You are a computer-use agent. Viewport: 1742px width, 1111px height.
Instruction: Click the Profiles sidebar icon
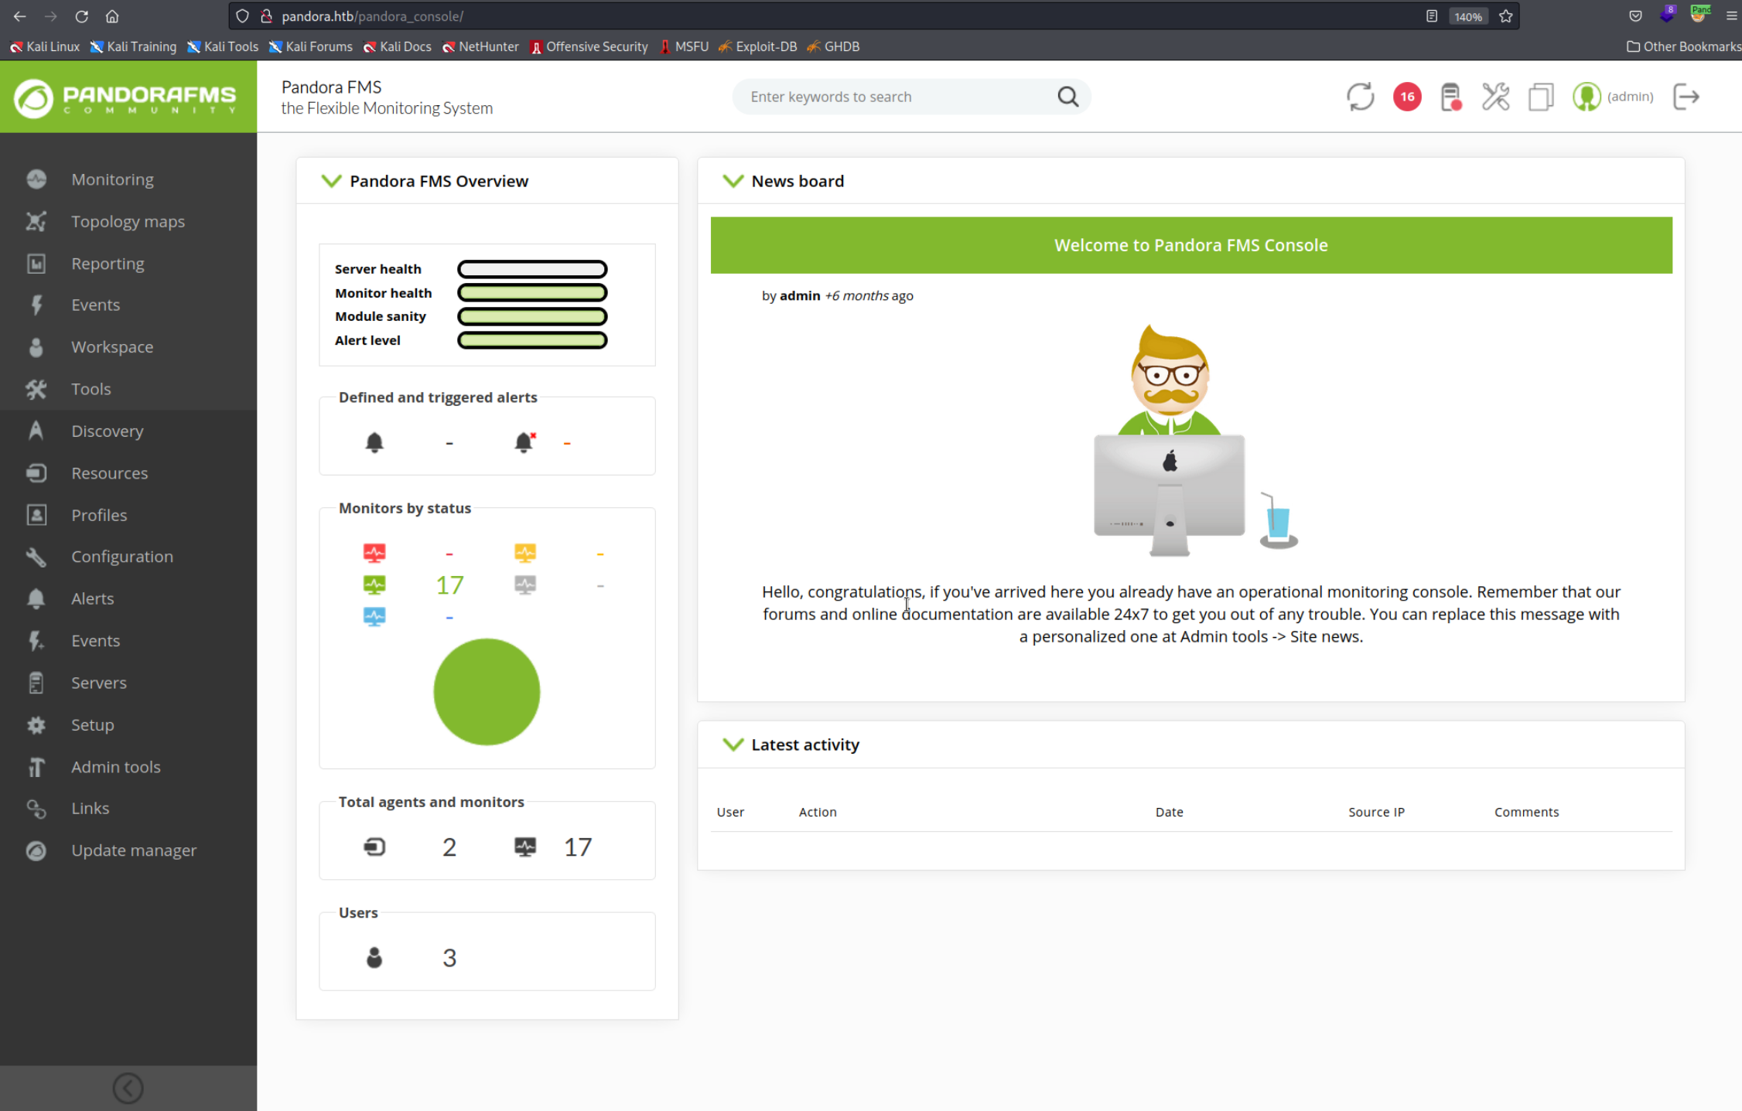[36, 515]
